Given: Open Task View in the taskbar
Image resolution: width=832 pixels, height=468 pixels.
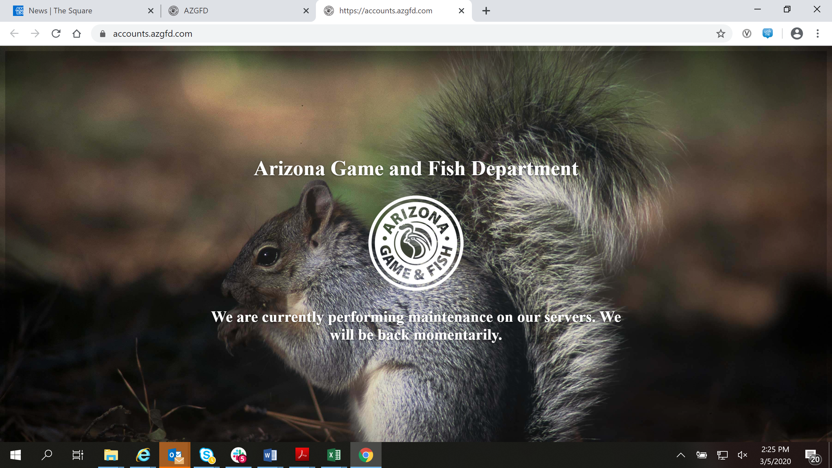Looking at the screenshot, I should pos(78,455).
